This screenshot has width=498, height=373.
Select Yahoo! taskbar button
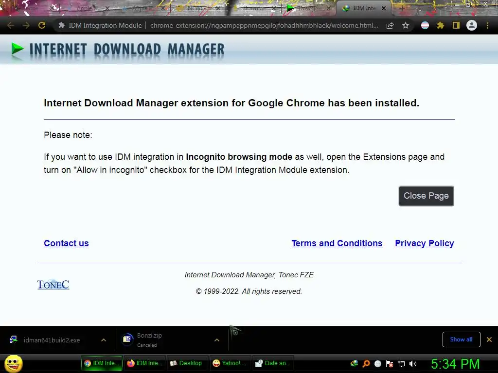230,363
